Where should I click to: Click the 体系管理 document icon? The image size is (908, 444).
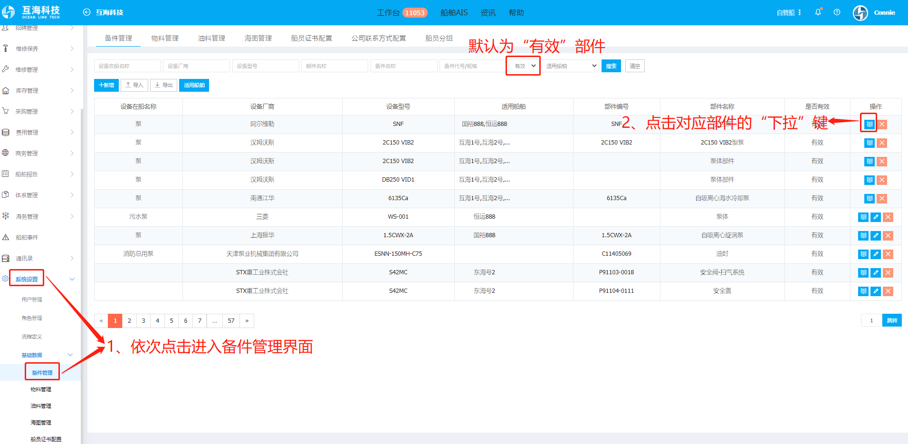[x=6, y=195]
